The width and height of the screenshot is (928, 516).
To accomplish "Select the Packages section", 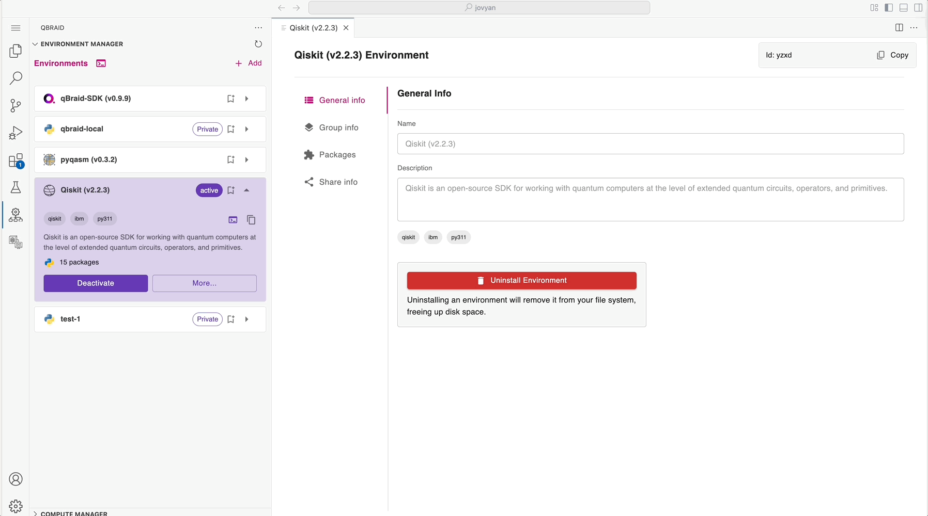I will tap(330, 155).
